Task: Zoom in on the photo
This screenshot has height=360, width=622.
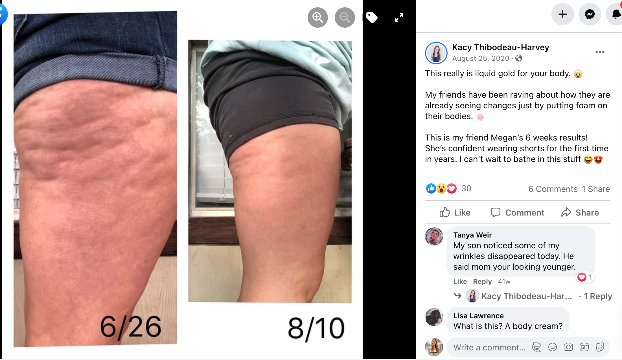Action: click(317, 17)
